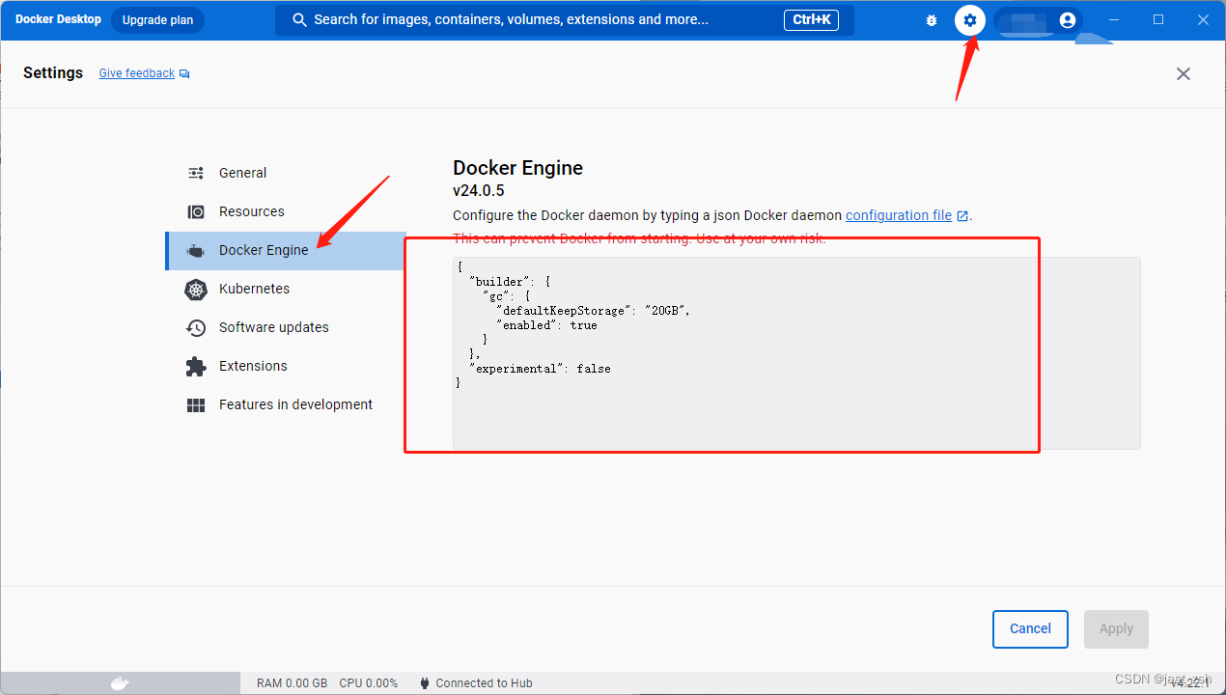This screenshot has height=695, width=1226.
Task: Open Settings via the gear icon
Action: coord(969,19)
